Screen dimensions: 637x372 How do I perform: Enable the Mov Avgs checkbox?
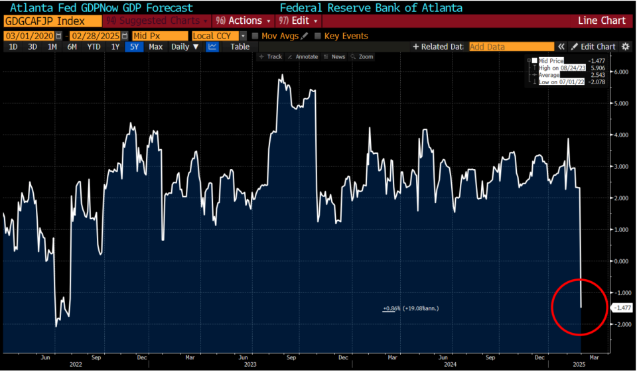tap(255, 36)
